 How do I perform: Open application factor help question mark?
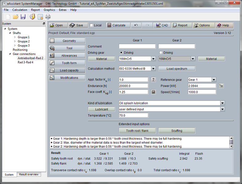tap(153, 80)
